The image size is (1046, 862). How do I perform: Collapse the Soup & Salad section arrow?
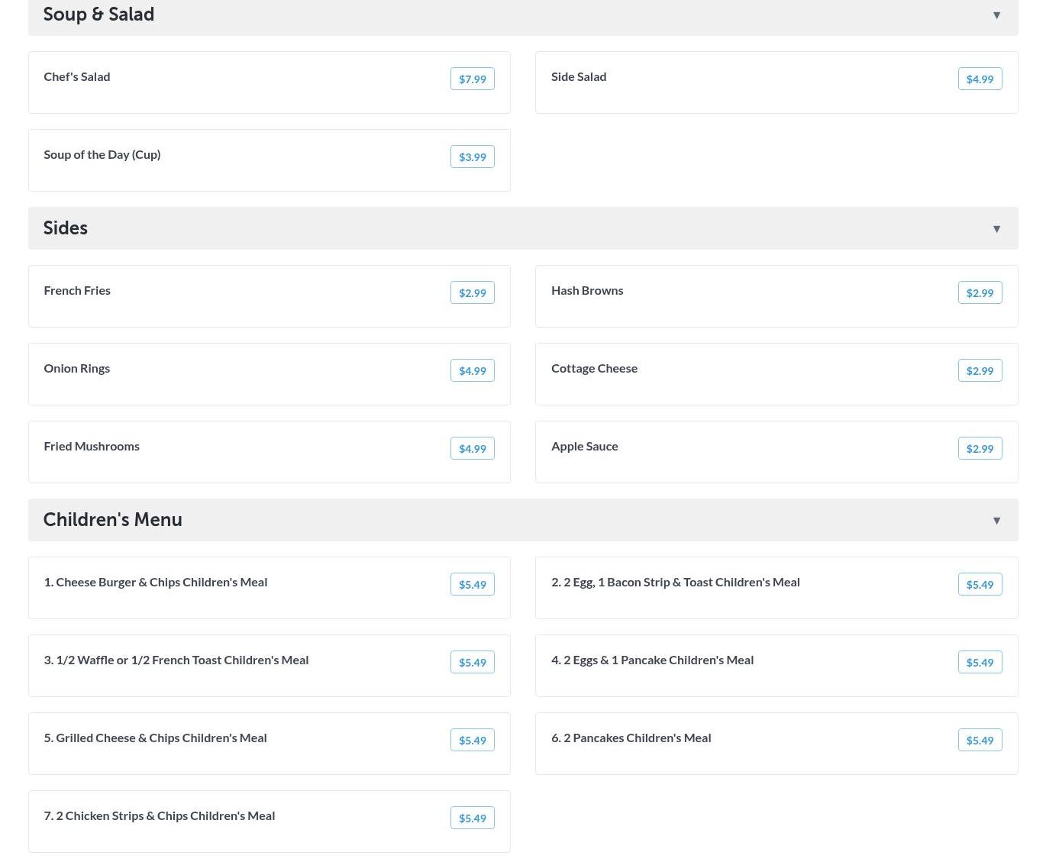996,15
